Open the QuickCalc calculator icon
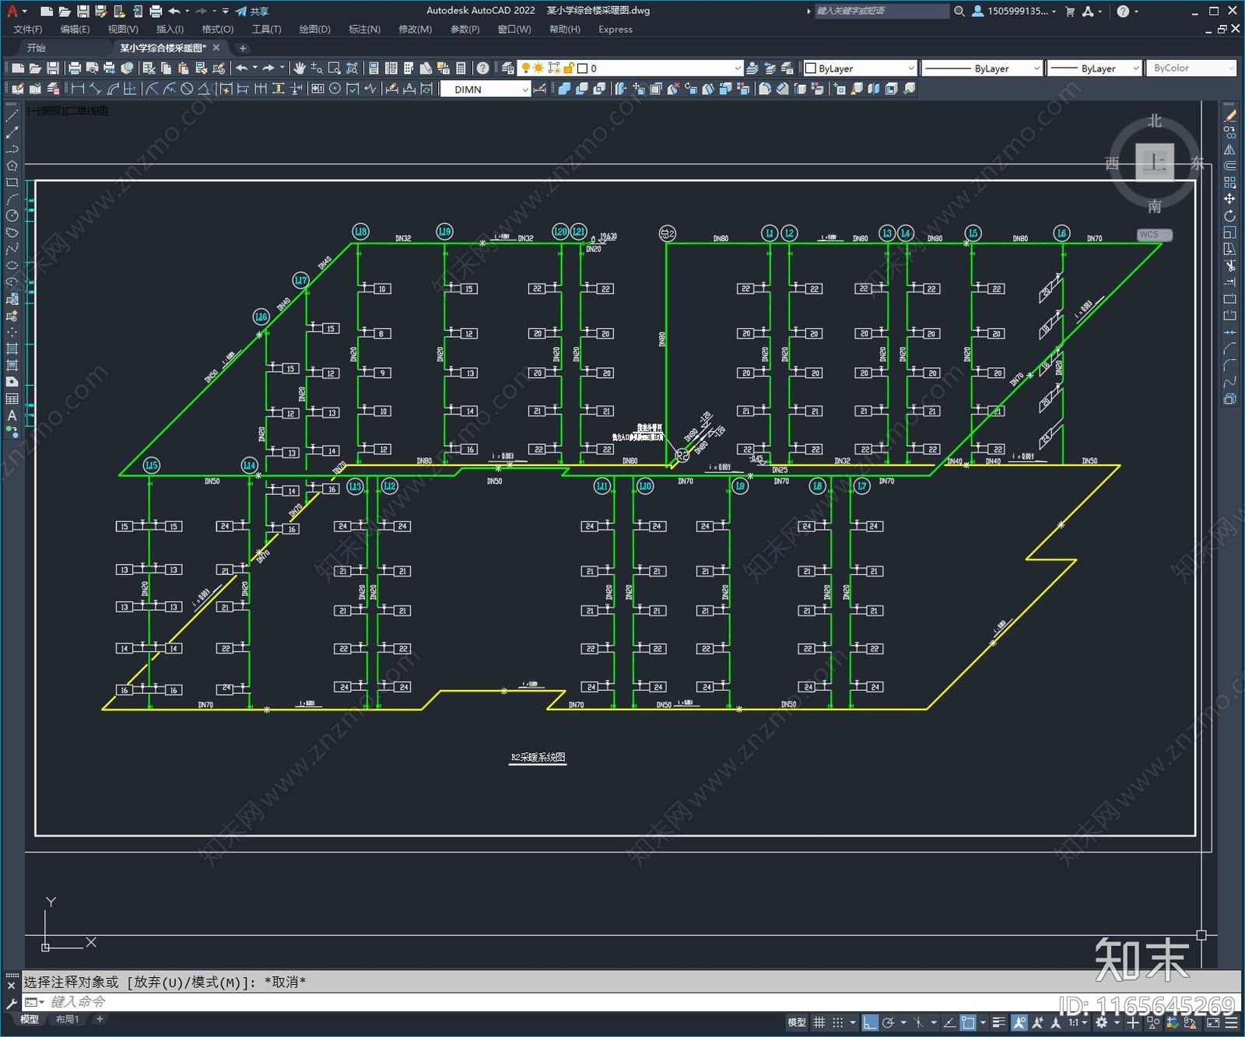 (x=461, y=68)
